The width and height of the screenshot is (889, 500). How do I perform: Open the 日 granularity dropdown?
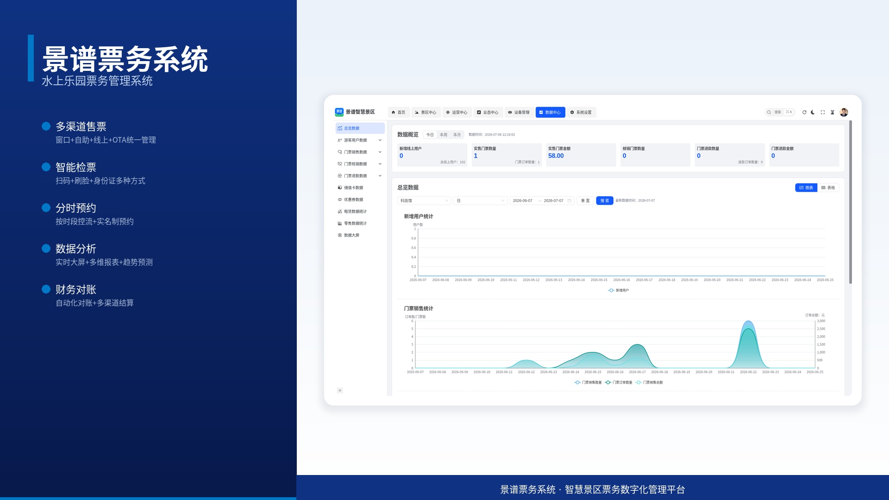(481, 201)
